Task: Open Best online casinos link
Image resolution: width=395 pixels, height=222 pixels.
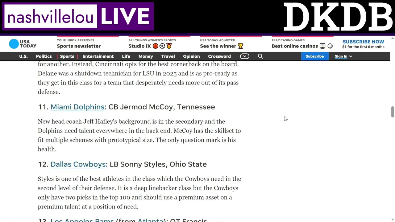Action: [295, 46]
